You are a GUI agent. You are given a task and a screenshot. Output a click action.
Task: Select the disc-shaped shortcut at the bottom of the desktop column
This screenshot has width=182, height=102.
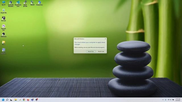coord(4,51)
